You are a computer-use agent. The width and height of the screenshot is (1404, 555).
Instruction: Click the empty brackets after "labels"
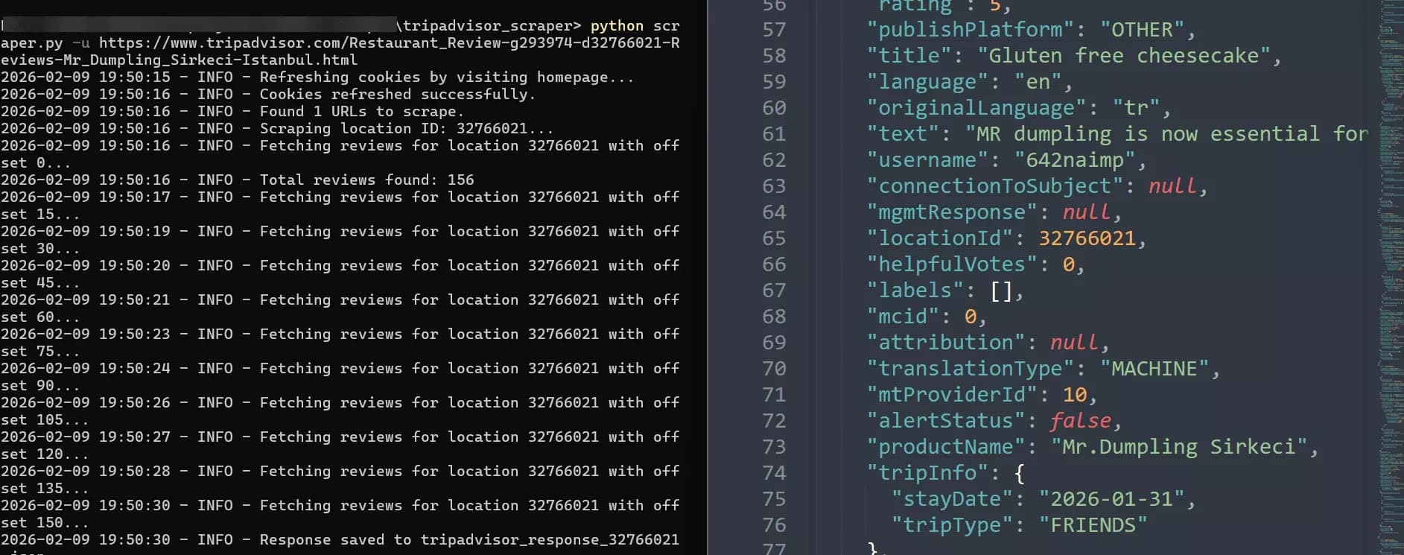pyautogui.click(x=1001, y=291)
